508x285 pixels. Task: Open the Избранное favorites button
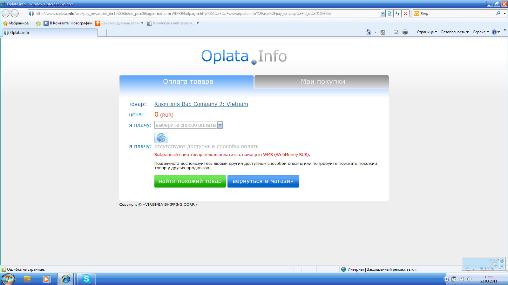pos(16,23)
